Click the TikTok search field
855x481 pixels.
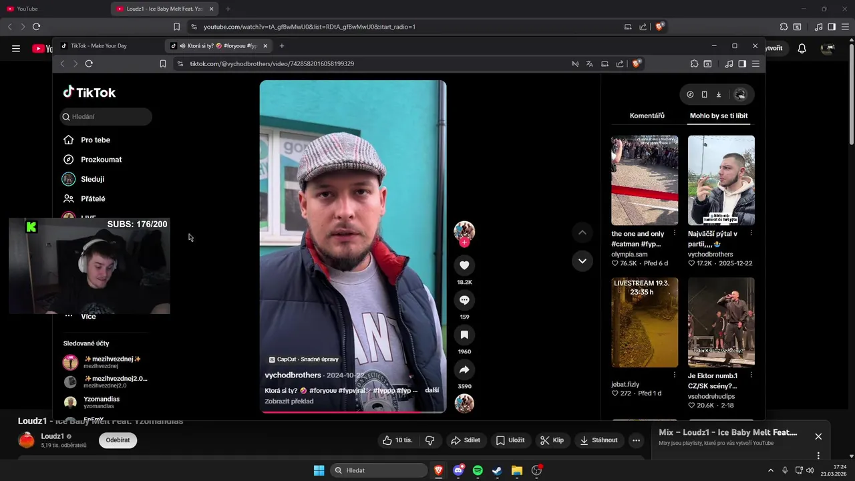106,116
